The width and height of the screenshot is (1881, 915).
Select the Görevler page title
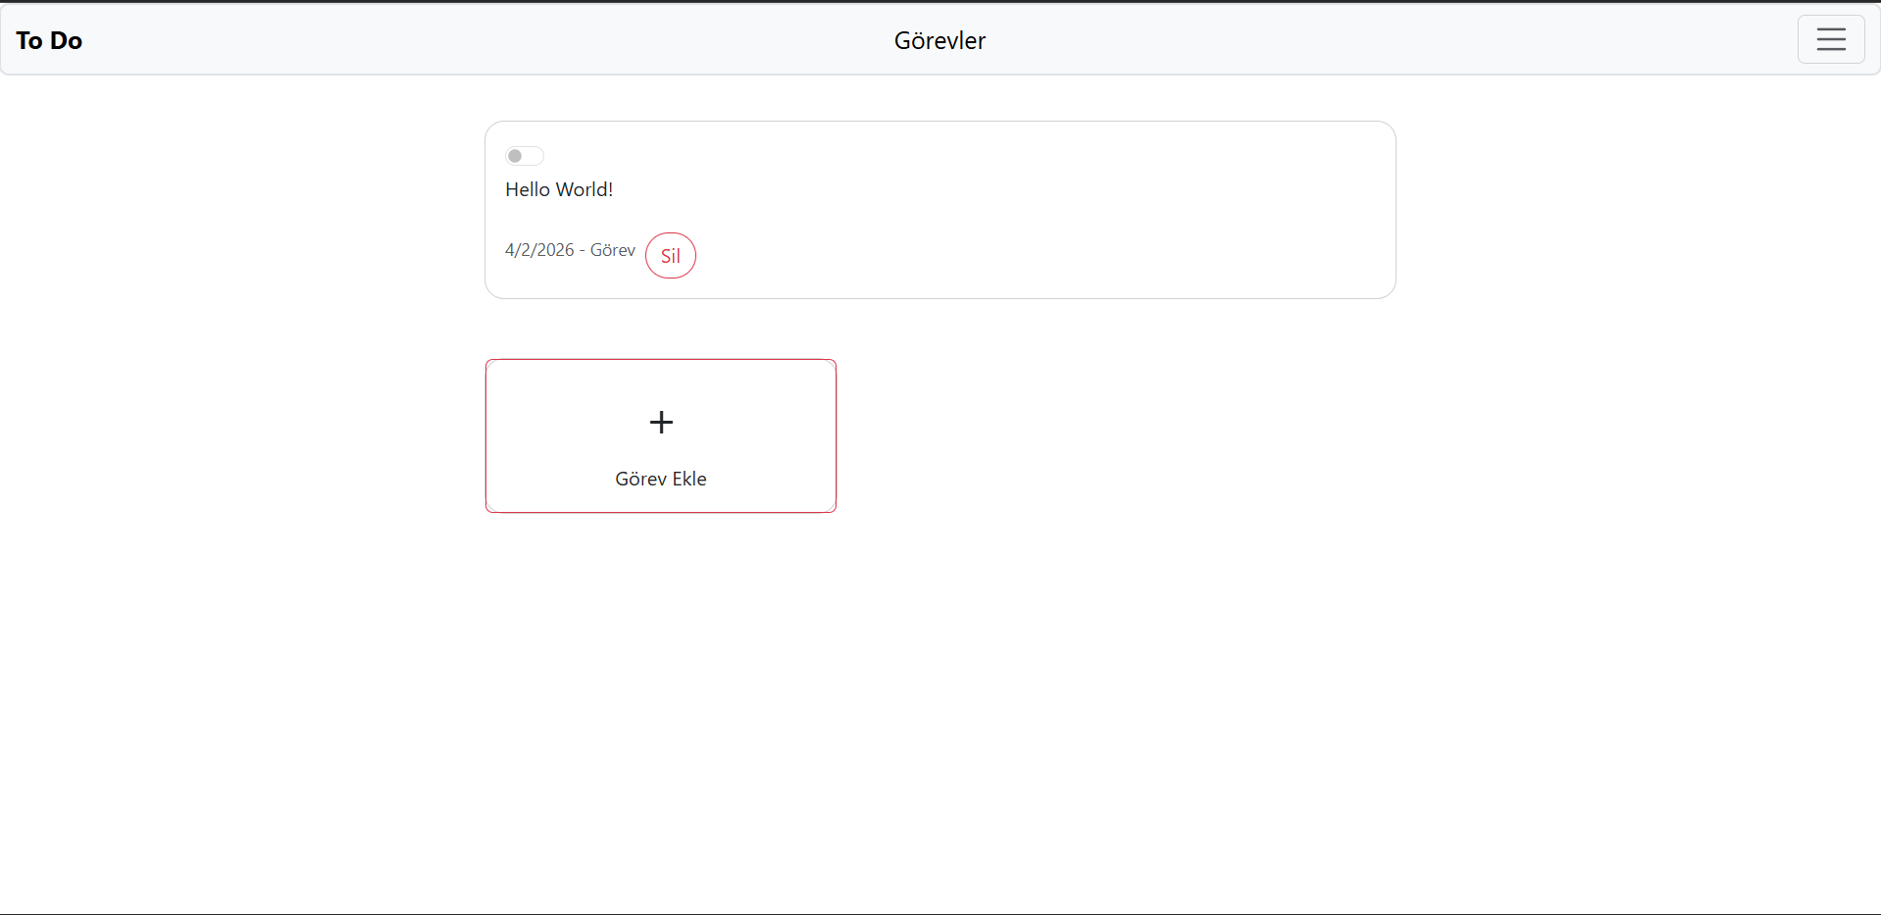(940, 40)
